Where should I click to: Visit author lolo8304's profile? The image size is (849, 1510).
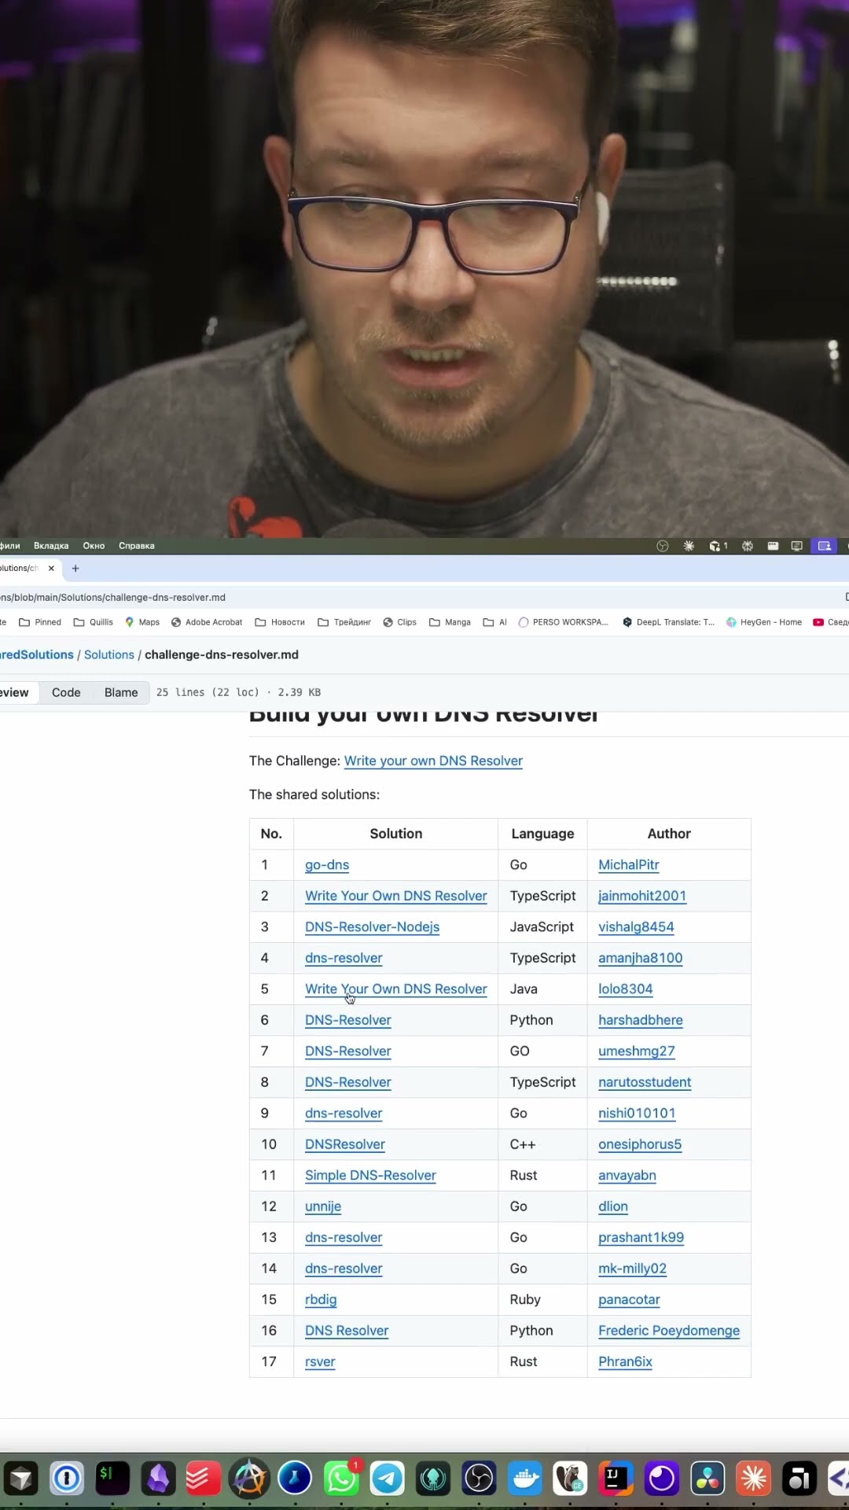626,989
